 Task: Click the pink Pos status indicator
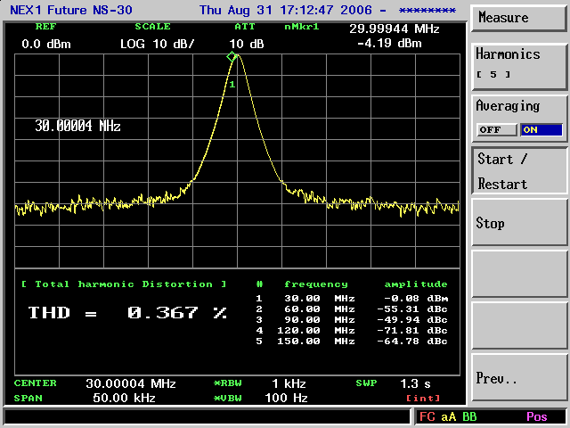tap(536, 416)
